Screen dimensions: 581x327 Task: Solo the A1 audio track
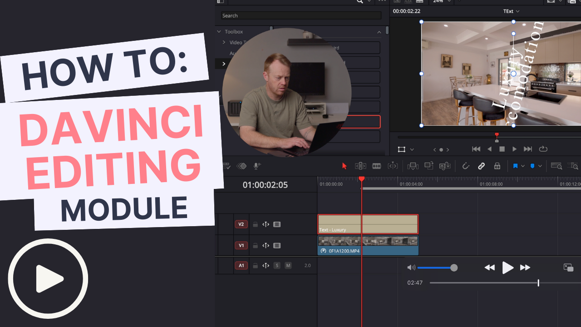pyautogui.click(x=277, y=266)
